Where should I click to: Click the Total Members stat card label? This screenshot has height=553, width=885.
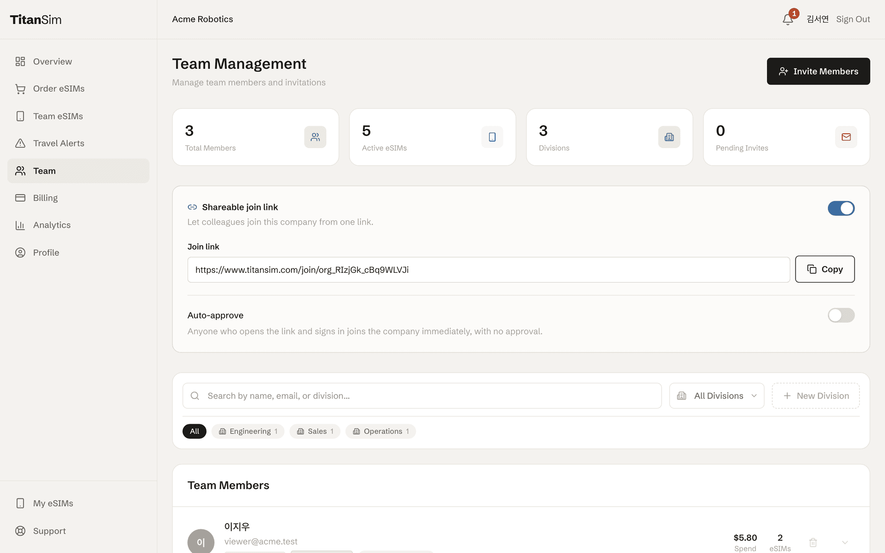(x=210, y=148)
